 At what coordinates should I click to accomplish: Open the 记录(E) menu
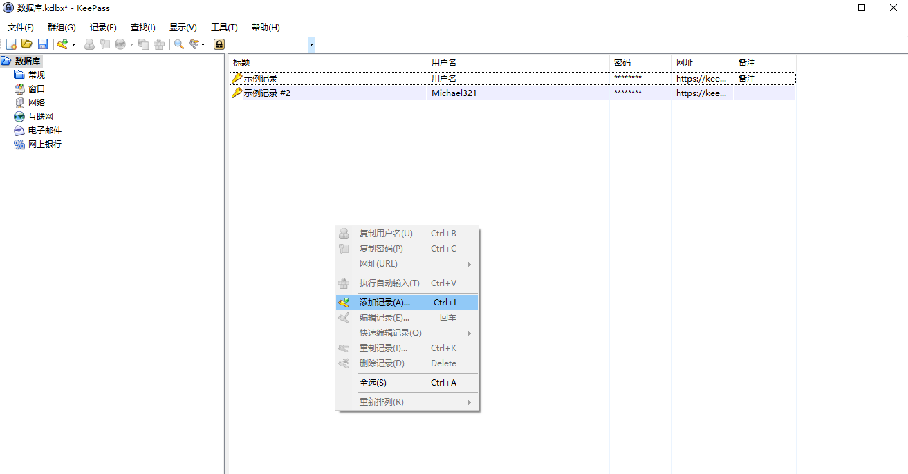pos(103,28)
